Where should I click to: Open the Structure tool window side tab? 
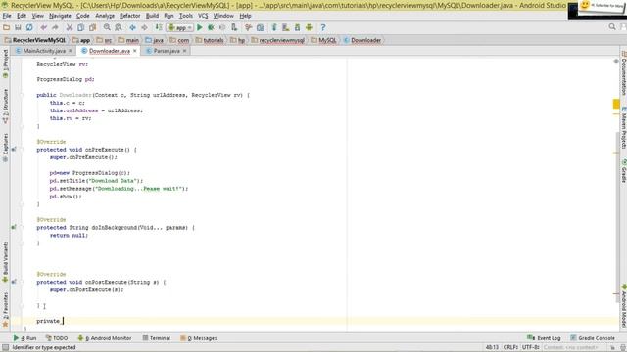click(x=5, y=106)
